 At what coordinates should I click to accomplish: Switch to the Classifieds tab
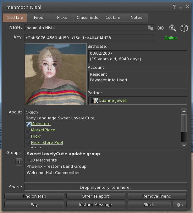[x=87, y=18]
